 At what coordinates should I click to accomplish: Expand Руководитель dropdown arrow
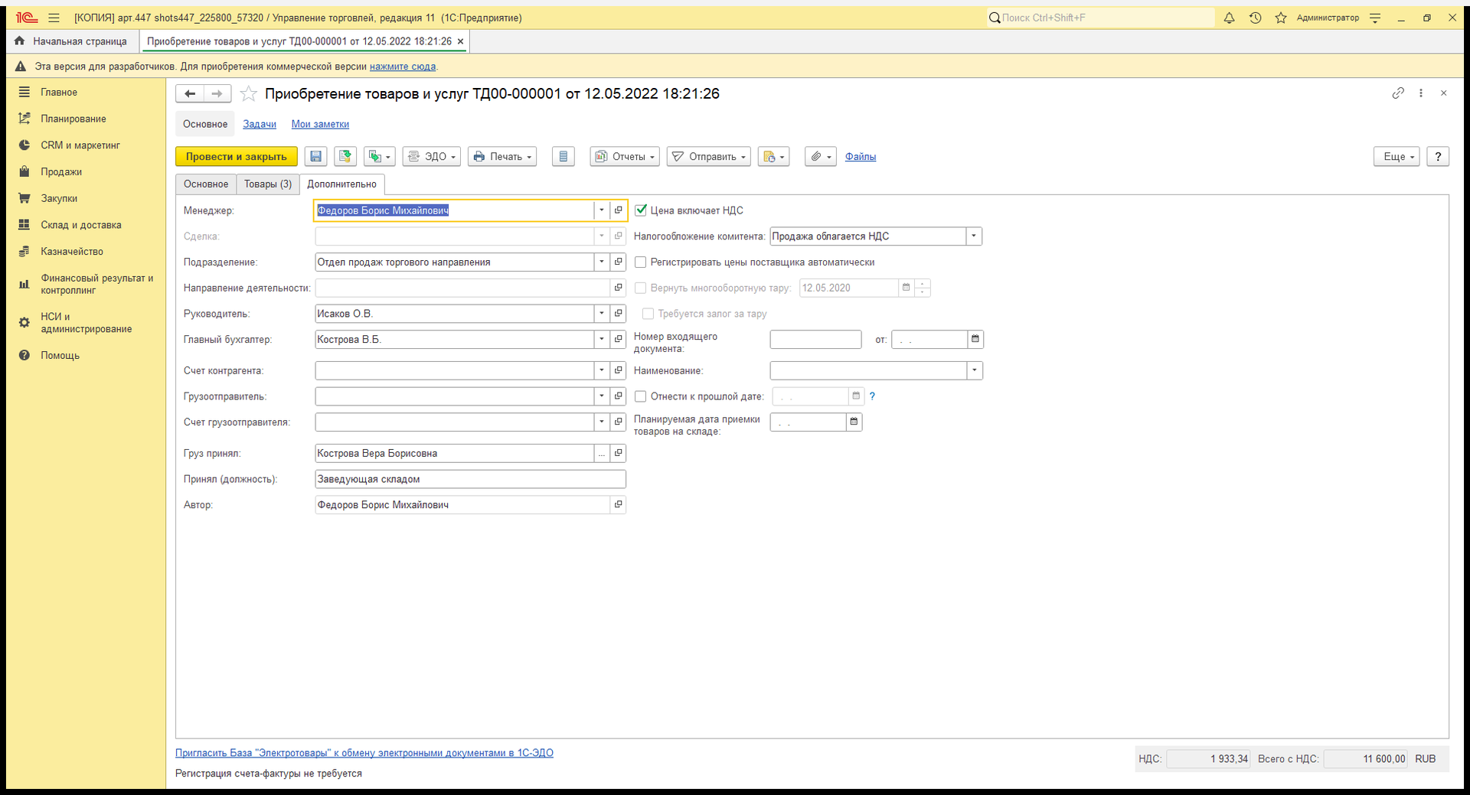602,314
